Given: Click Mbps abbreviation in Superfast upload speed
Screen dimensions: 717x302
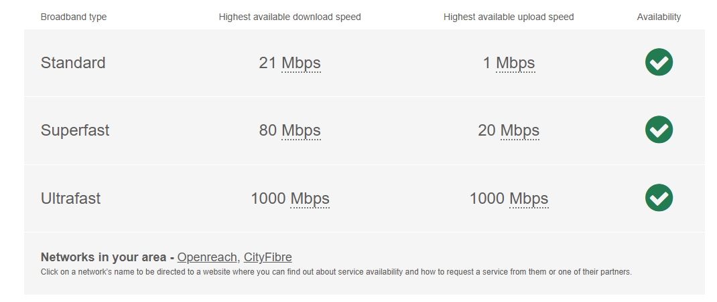Looking at the screenshot, I should pos(520,131).
